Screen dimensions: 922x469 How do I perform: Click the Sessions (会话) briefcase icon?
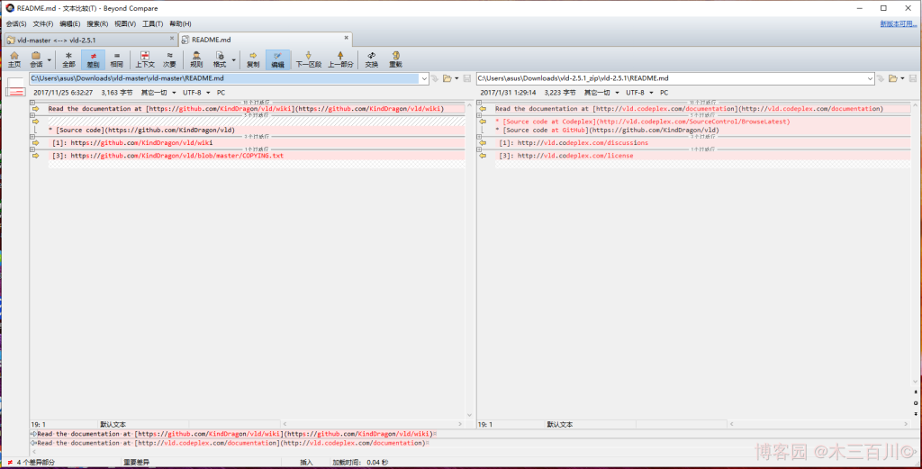[x=36, y=59]
